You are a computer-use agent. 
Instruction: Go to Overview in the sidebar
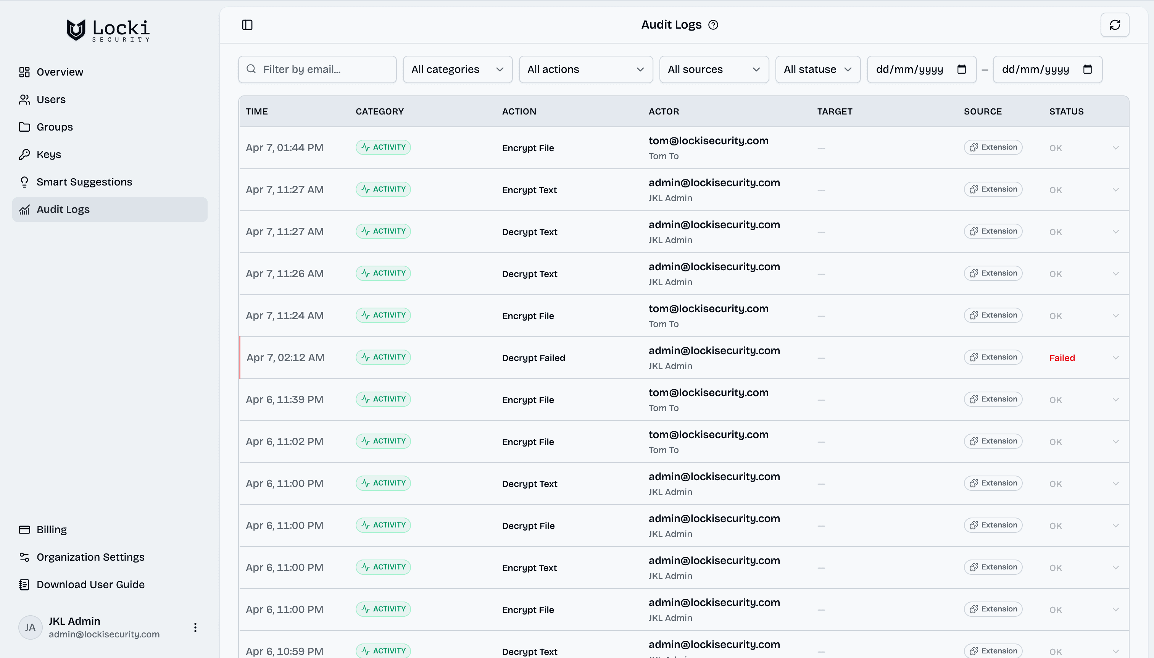(110, 72)
